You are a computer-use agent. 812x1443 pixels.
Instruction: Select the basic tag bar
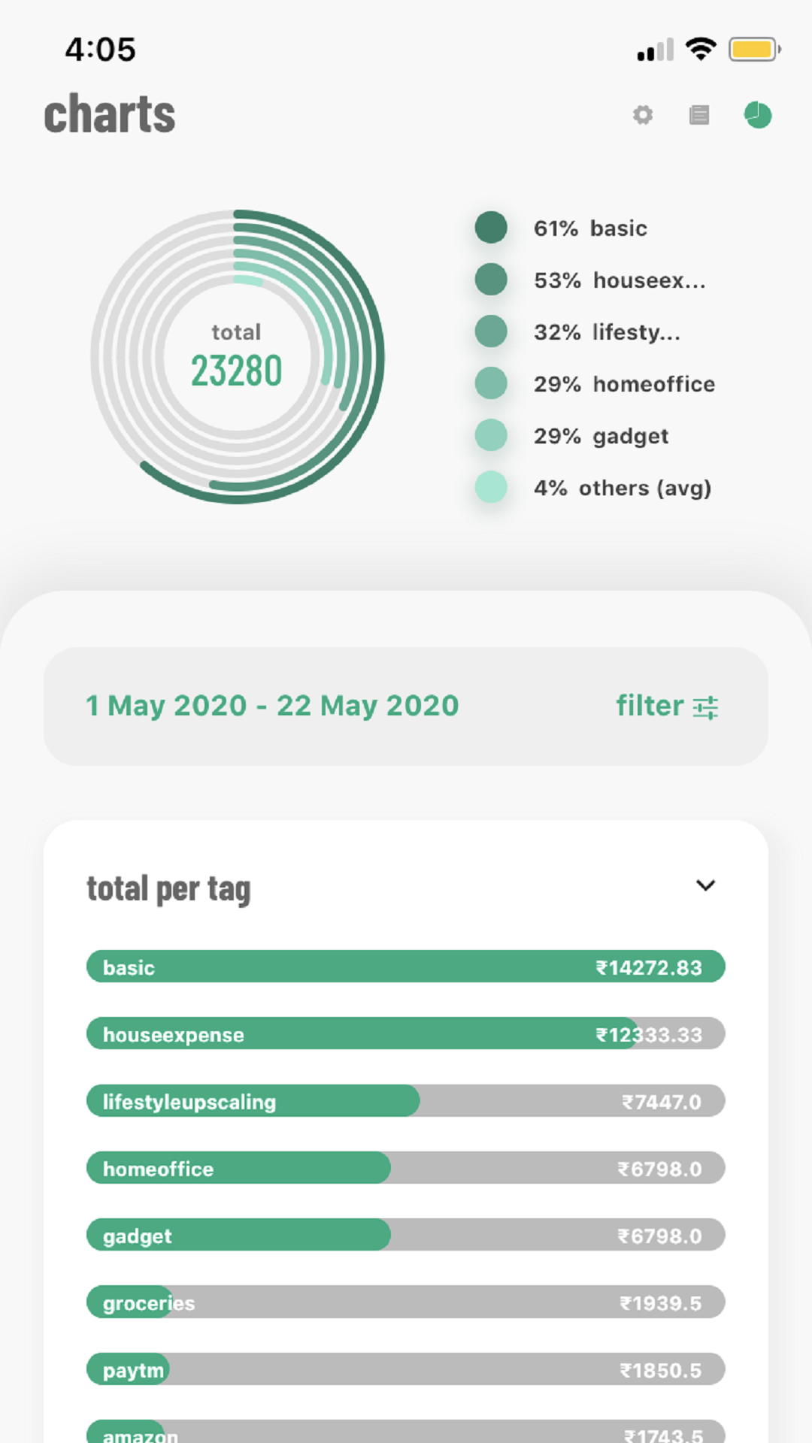tap(406, 967)
